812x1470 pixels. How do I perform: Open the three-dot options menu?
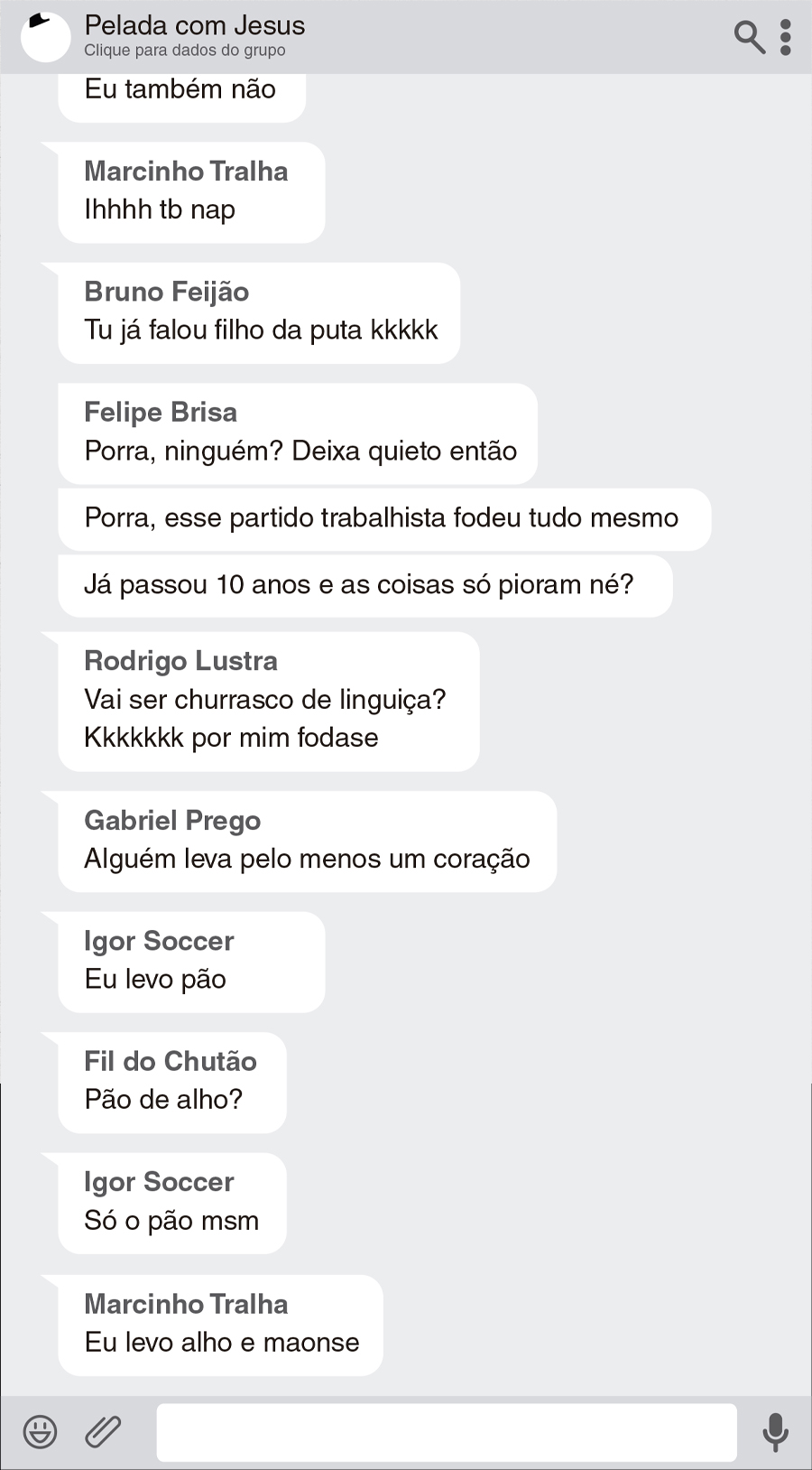point(786,37)
